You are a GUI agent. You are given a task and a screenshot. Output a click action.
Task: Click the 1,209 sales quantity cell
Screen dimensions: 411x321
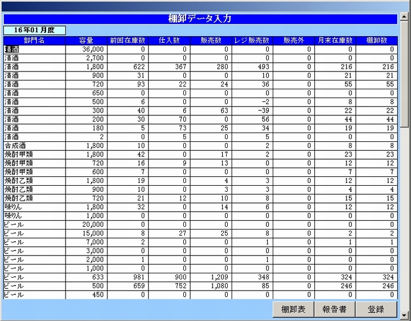coord(211,277)
